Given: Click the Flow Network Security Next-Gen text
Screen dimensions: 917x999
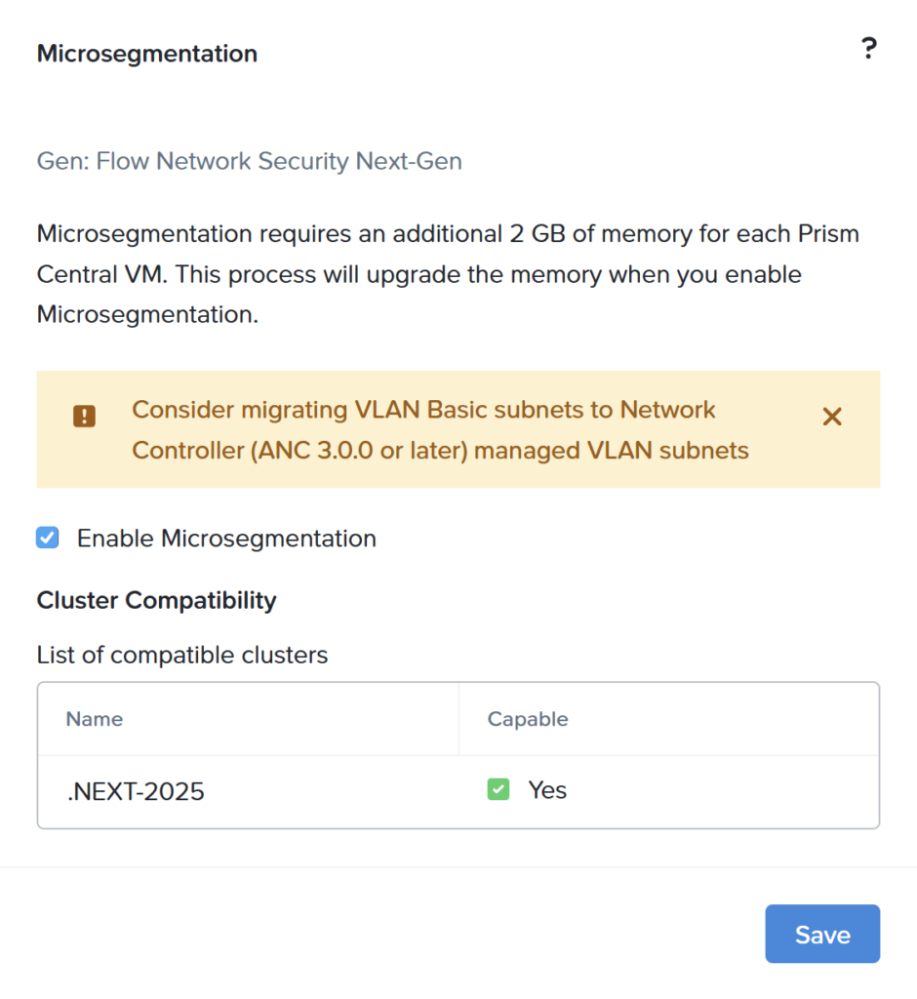Looking at the screenshot, I should [279, 161].
